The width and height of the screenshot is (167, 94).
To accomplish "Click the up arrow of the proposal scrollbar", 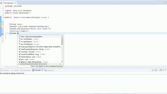I will pos(62,37).
